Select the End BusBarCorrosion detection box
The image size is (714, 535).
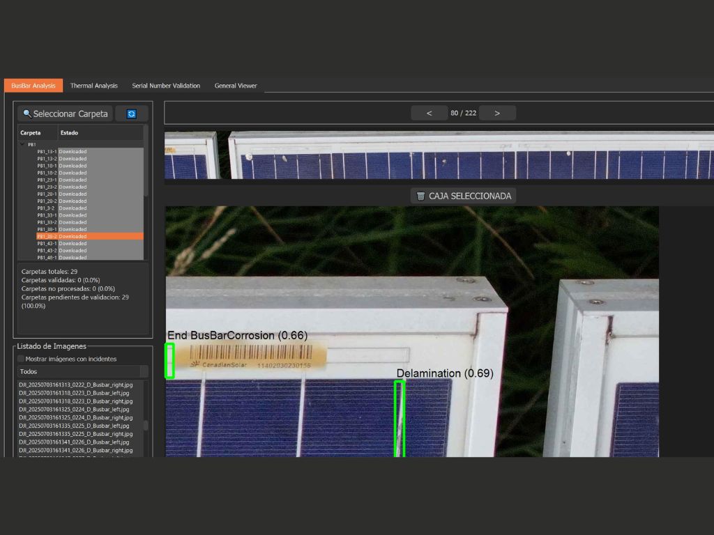(169, 360)
